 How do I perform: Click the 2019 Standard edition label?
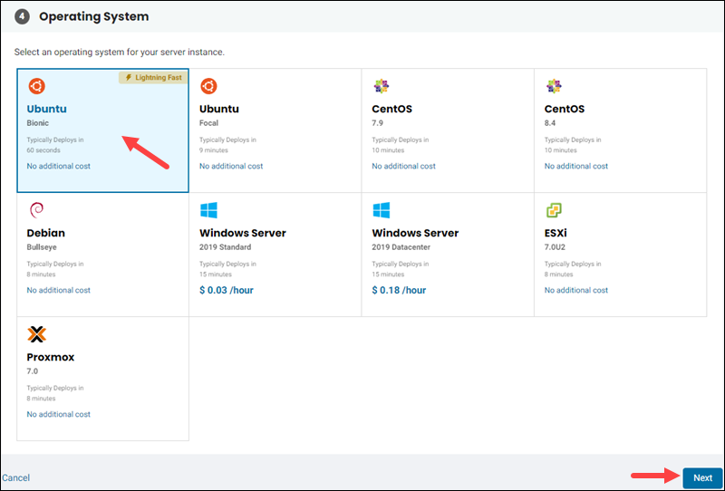225,247
